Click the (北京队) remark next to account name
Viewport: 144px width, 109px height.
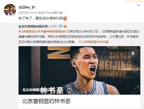(53, 26)
